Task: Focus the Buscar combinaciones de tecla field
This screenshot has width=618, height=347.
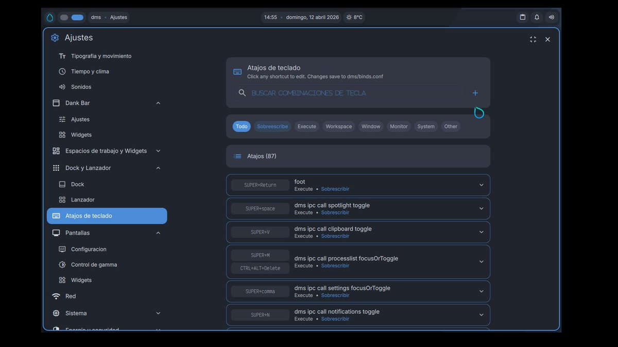Action: 347,93
